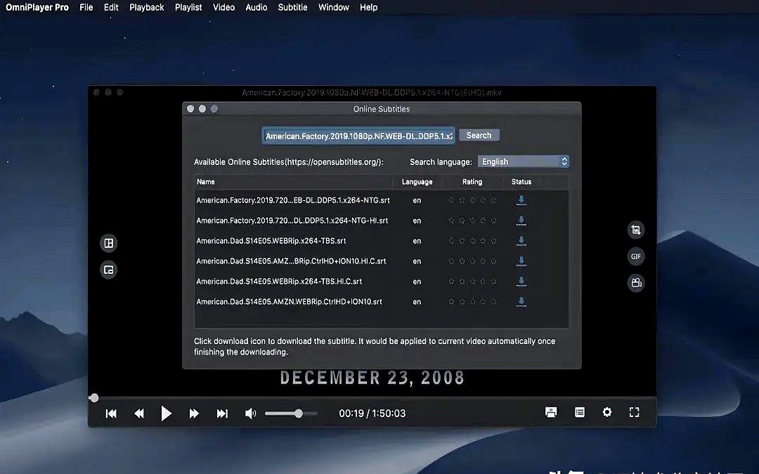
Task: Click the subtitle search text field
Action: tap(358, 136)
